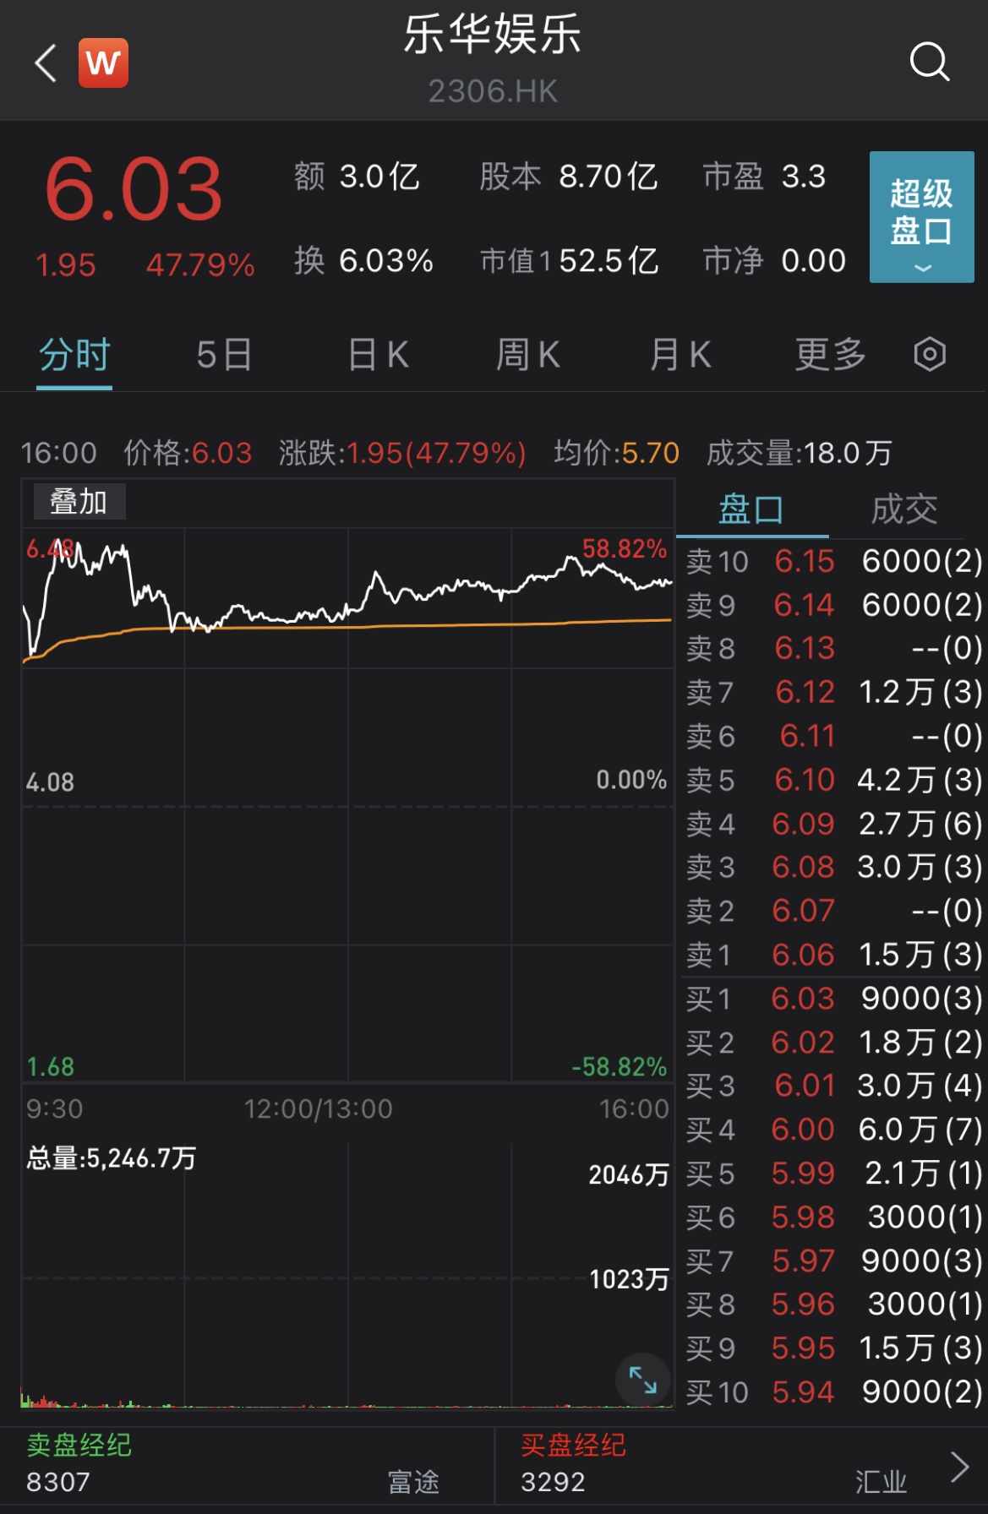The width and height of the screenshot is (988, 1514).
Task: Tap the 叠加 overlay button
Action: (x=79, y=502)
